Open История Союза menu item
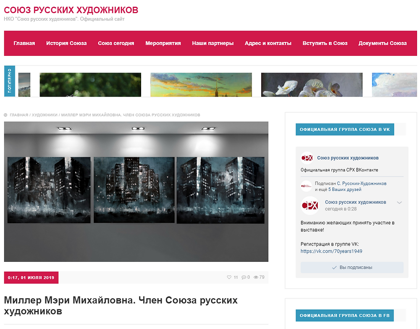 66,43
